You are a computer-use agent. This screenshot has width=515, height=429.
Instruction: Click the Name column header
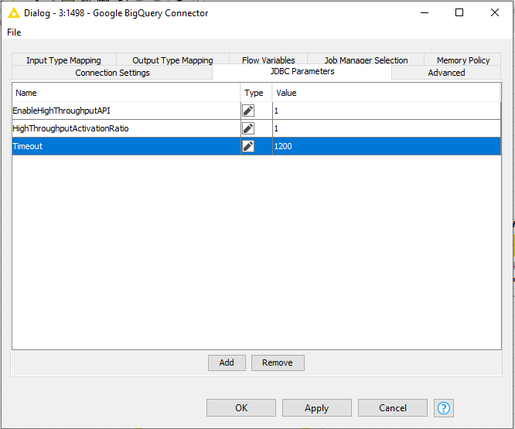pyautogui.click(x=126, y=93)
